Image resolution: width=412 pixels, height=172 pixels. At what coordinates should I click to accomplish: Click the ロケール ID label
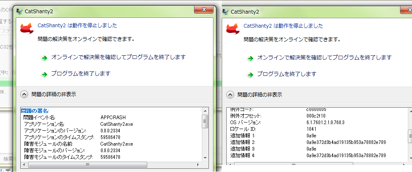[x=243, y=129]
